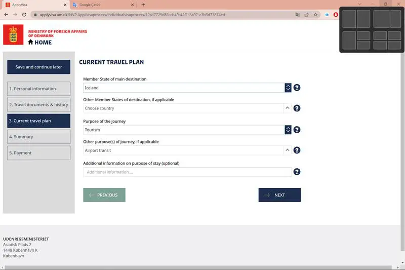
Task: Click the CURRENT TRAVEL PLAN heading
Action: 111,62
